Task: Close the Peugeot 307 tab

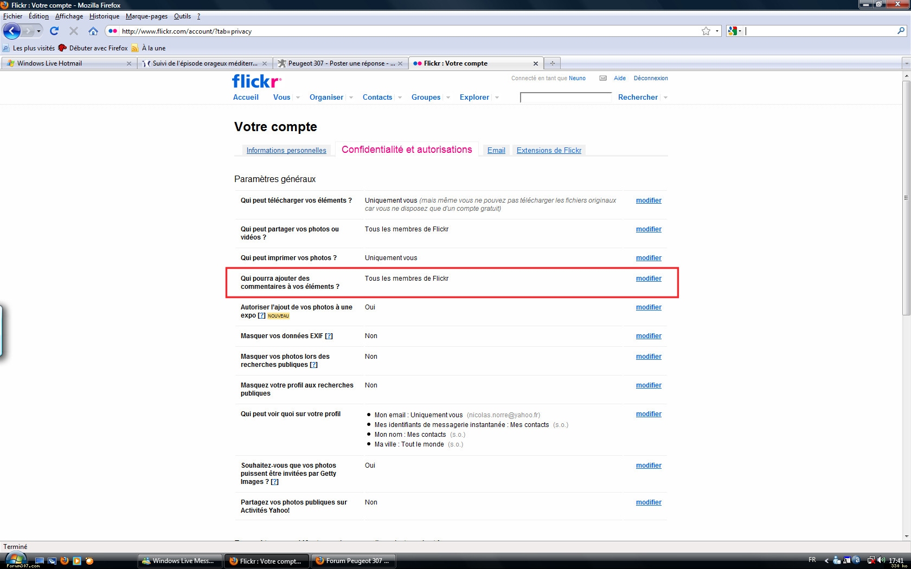Action: click(x=400, y=63)
